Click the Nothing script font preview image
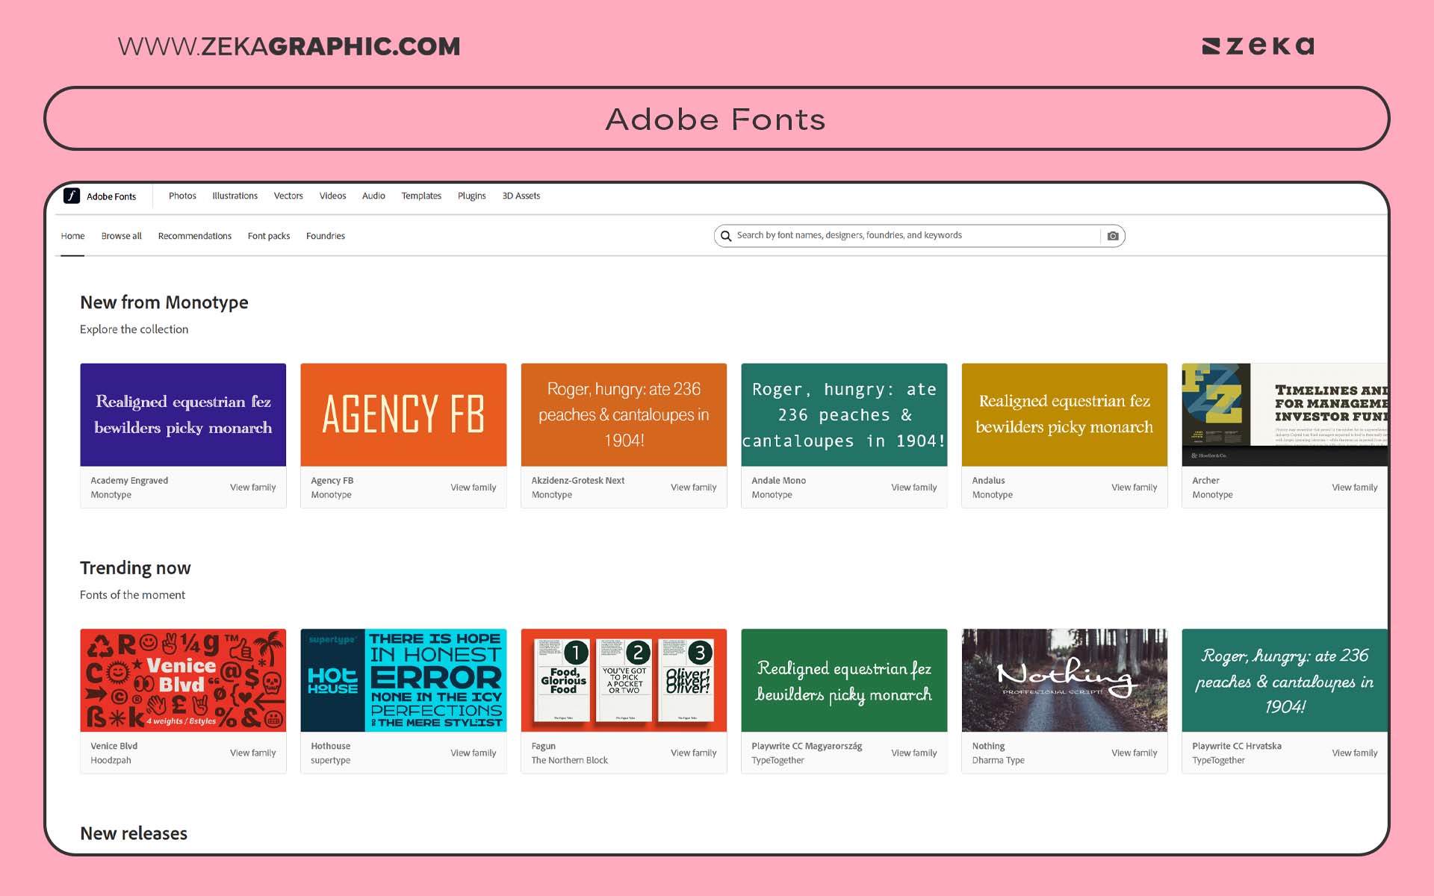The height and width of the screenshot is (896, 1434). click(x=1064, y=679)
